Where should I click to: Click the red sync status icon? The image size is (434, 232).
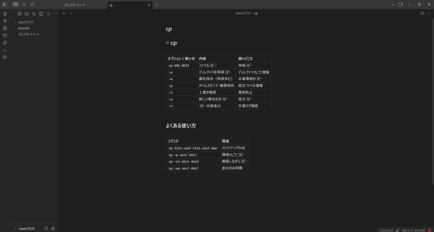click(x=430, y=230)
